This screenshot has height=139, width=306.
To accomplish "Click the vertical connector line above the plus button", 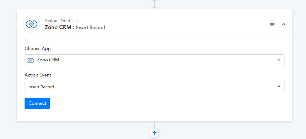I will pyautogui.click(x=154, y=125).
